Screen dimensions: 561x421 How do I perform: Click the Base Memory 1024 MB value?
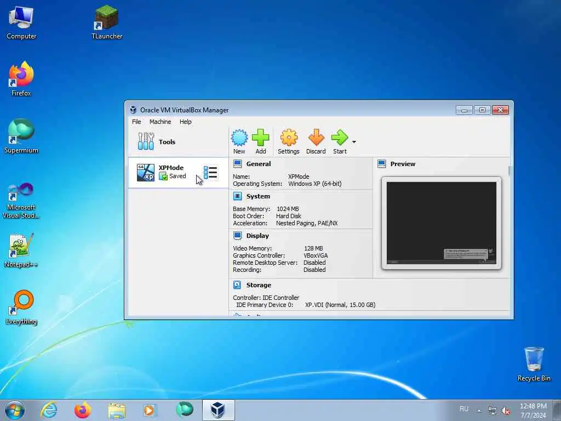(x=288, y=209)
